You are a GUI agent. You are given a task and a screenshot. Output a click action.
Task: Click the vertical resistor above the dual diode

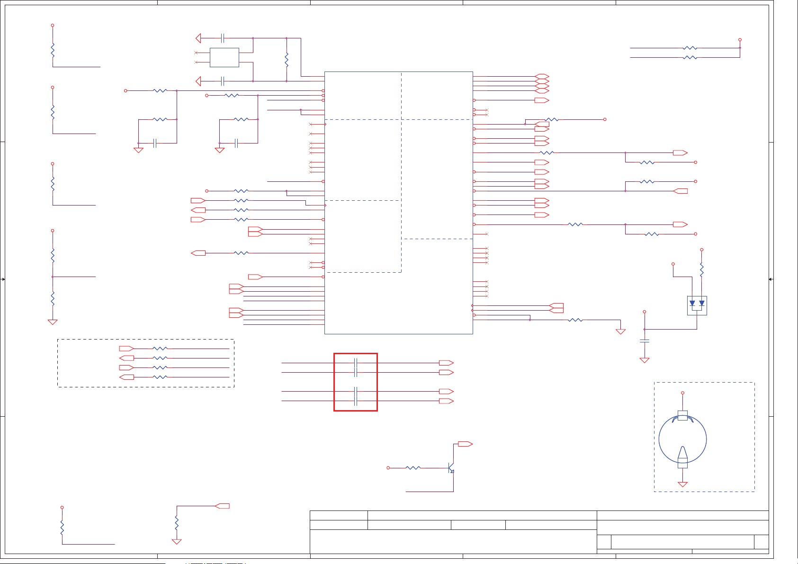click(702, 270)
